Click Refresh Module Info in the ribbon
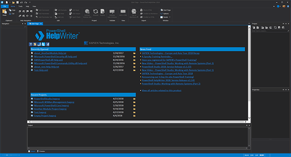Image resolution: width=291 pixels, height=157 pixels. (87, 13)
